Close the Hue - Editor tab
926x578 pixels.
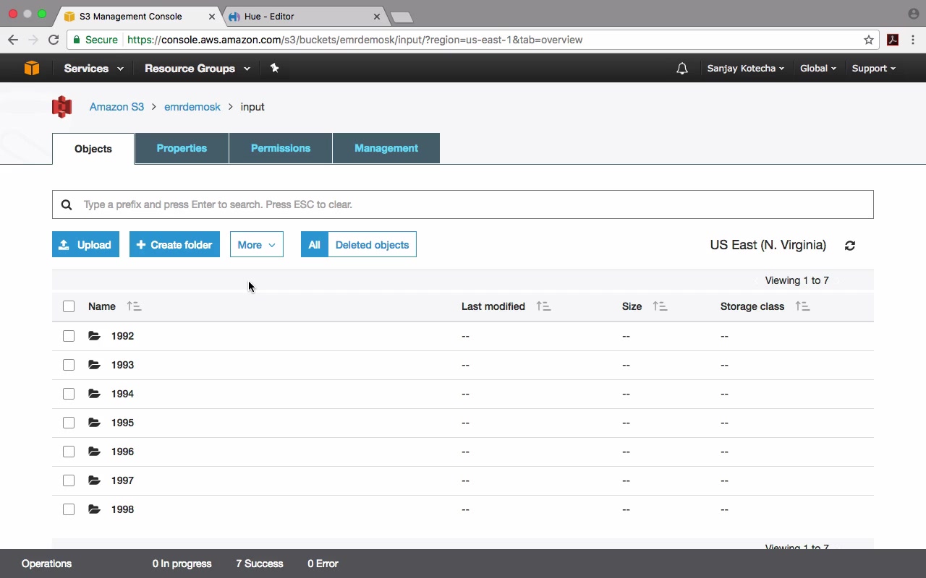(377, 16)
